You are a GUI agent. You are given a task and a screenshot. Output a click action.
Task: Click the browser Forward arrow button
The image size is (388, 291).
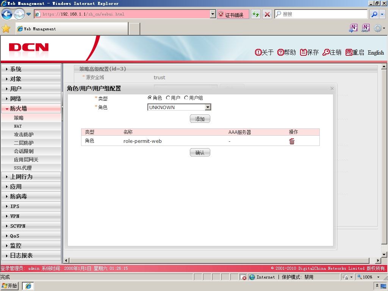click(19, 14)
